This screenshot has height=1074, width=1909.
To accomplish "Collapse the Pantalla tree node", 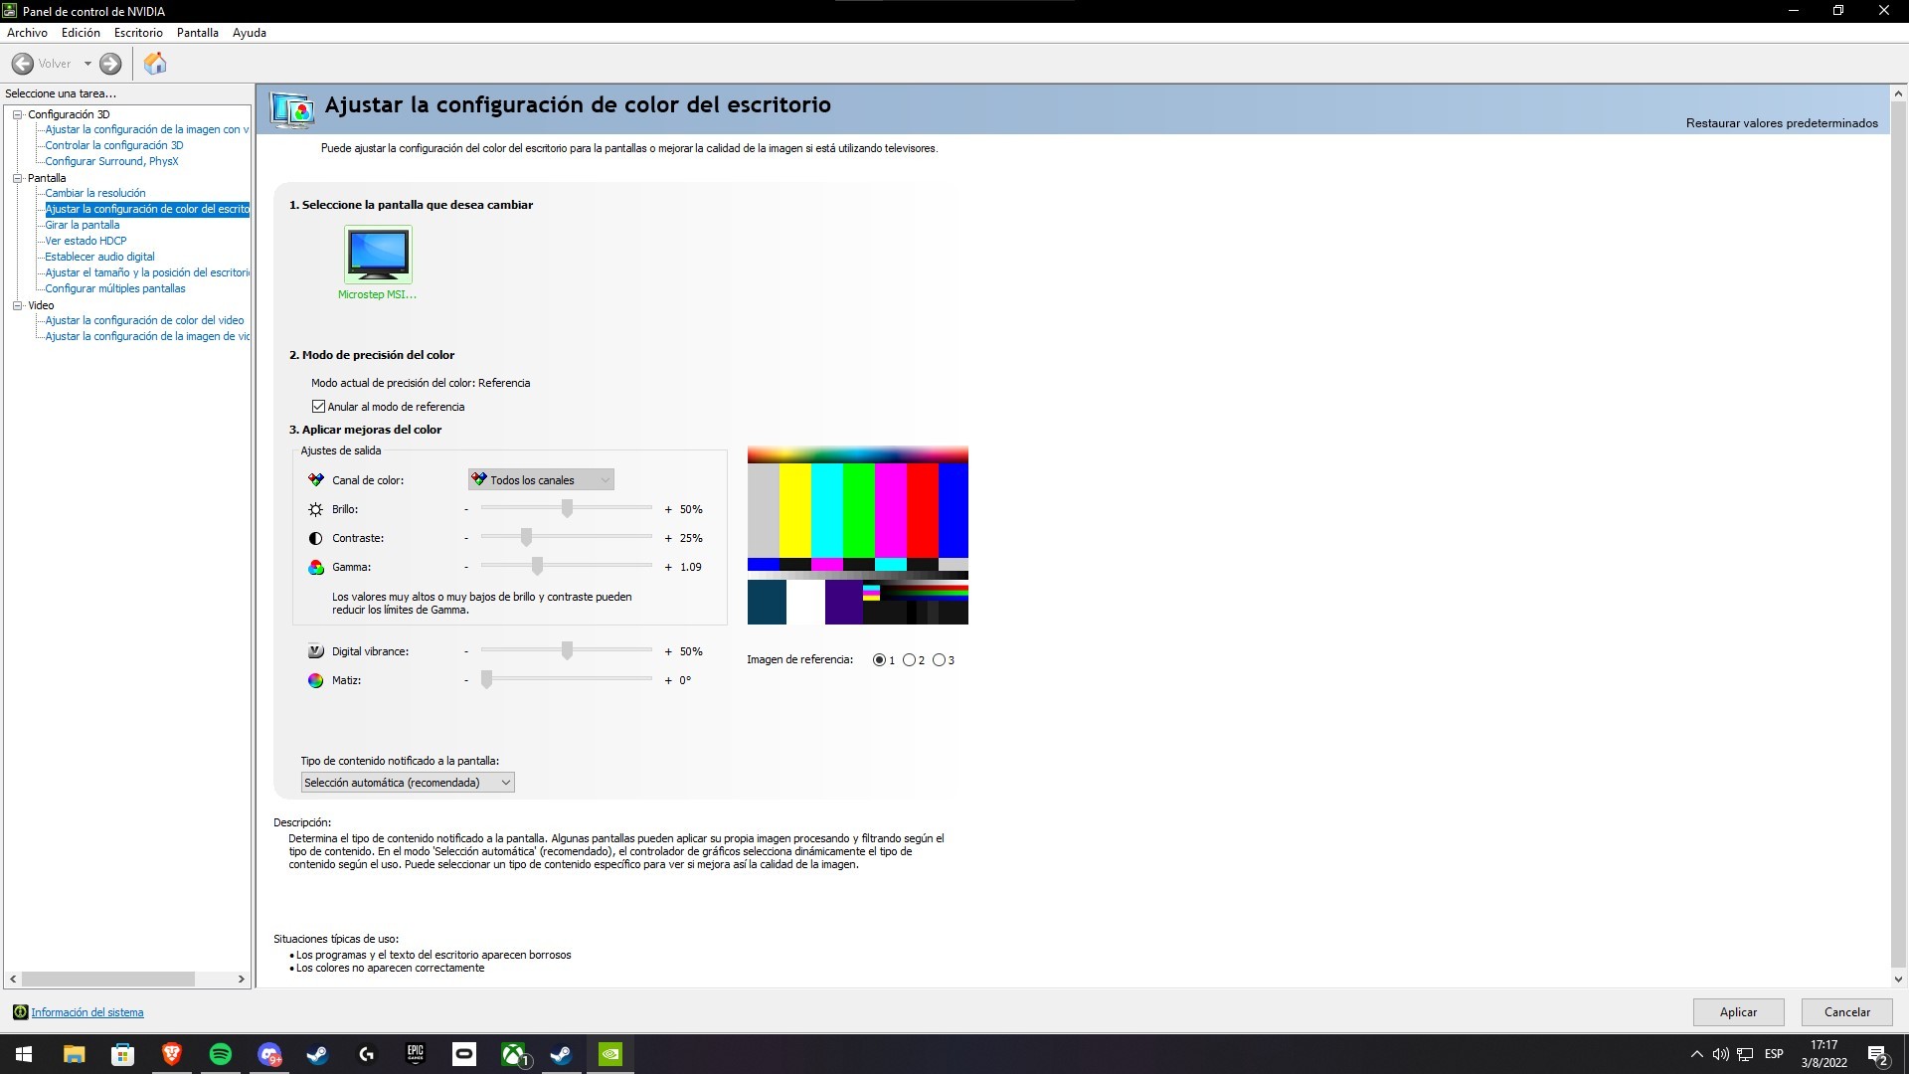I will (17, 178).
